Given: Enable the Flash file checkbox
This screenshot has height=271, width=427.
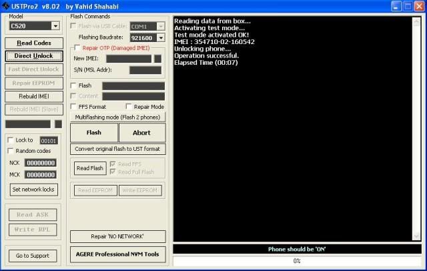Looking at the screenshot, I should pyautogui.click(x=73, y=85).
